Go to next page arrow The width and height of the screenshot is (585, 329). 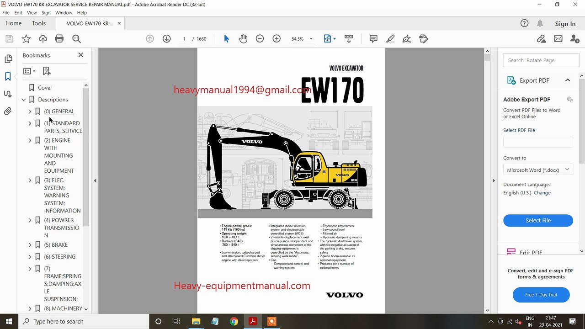click(166, 39)
